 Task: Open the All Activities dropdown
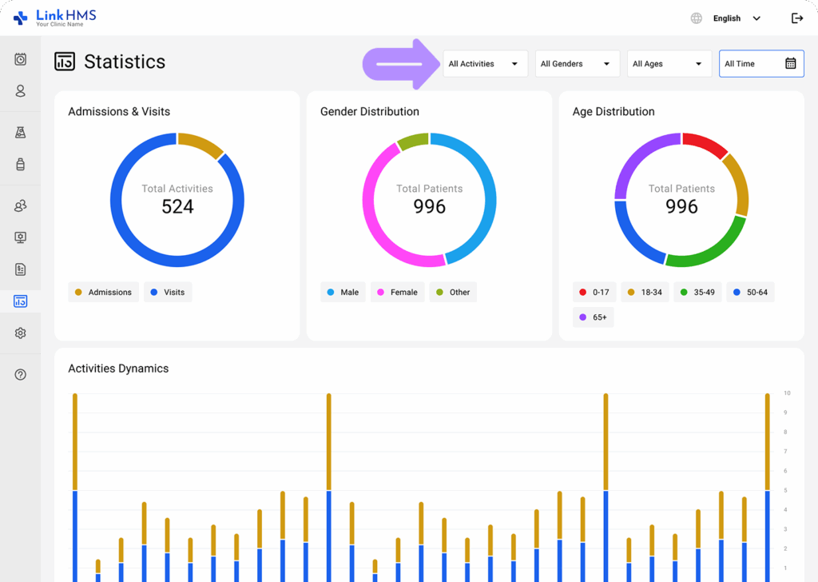485,63
